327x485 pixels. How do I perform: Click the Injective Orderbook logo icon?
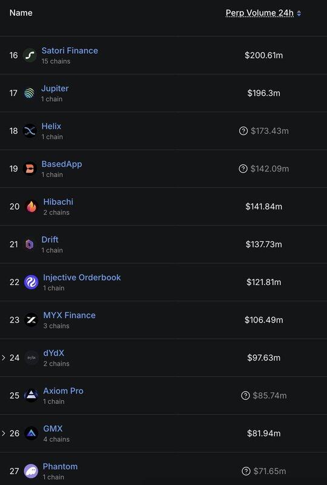coord(31,282)
